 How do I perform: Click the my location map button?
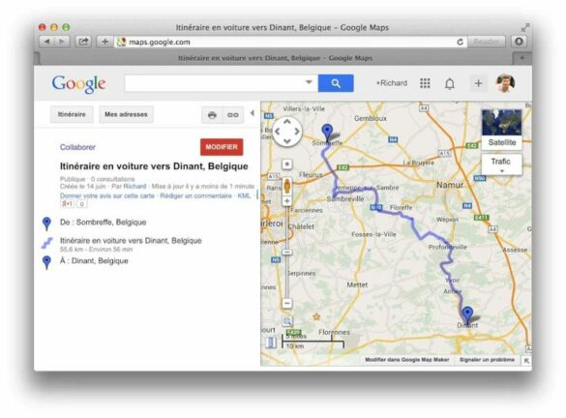coord(287,164)
